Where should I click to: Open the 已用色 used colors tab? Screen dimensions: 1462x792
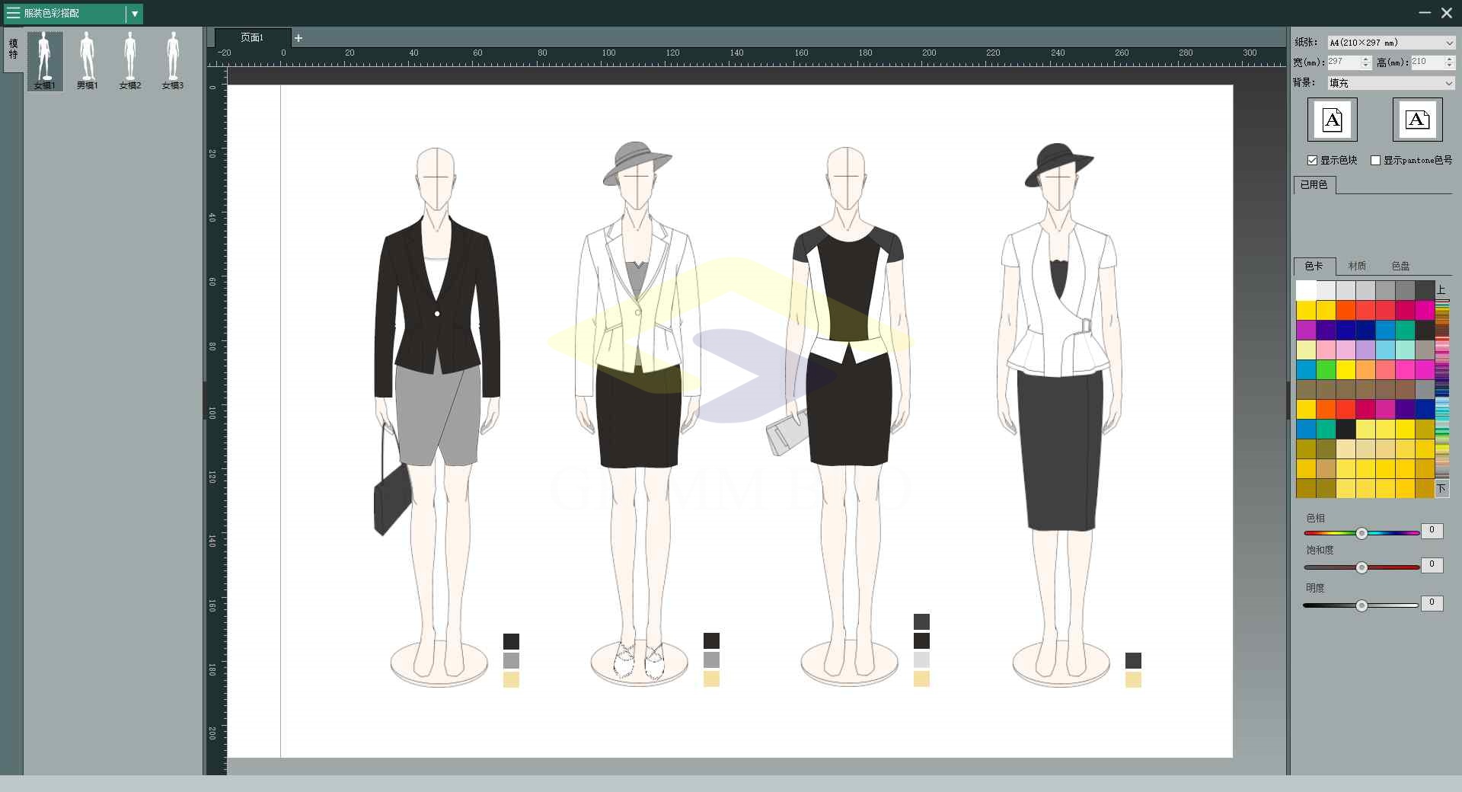[1314, 185]
